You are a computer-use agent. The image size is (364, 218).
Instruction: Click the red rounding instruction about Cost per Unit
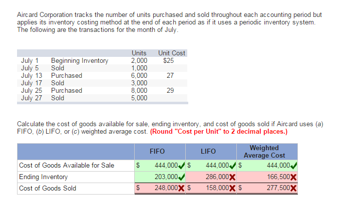pos(219,132)
